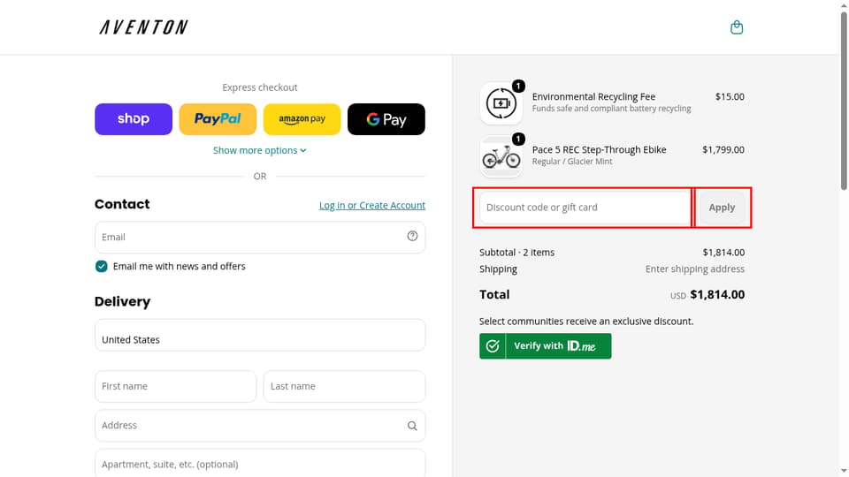This screenshot has width=849, height=477.
Task: Expand Show more options
Action: [x=260, y=150]
